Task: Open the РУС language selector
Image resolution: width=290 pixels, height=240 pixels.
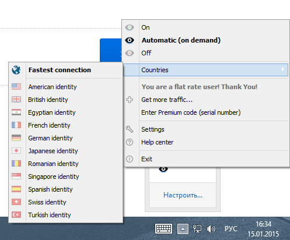Action: 231,229
